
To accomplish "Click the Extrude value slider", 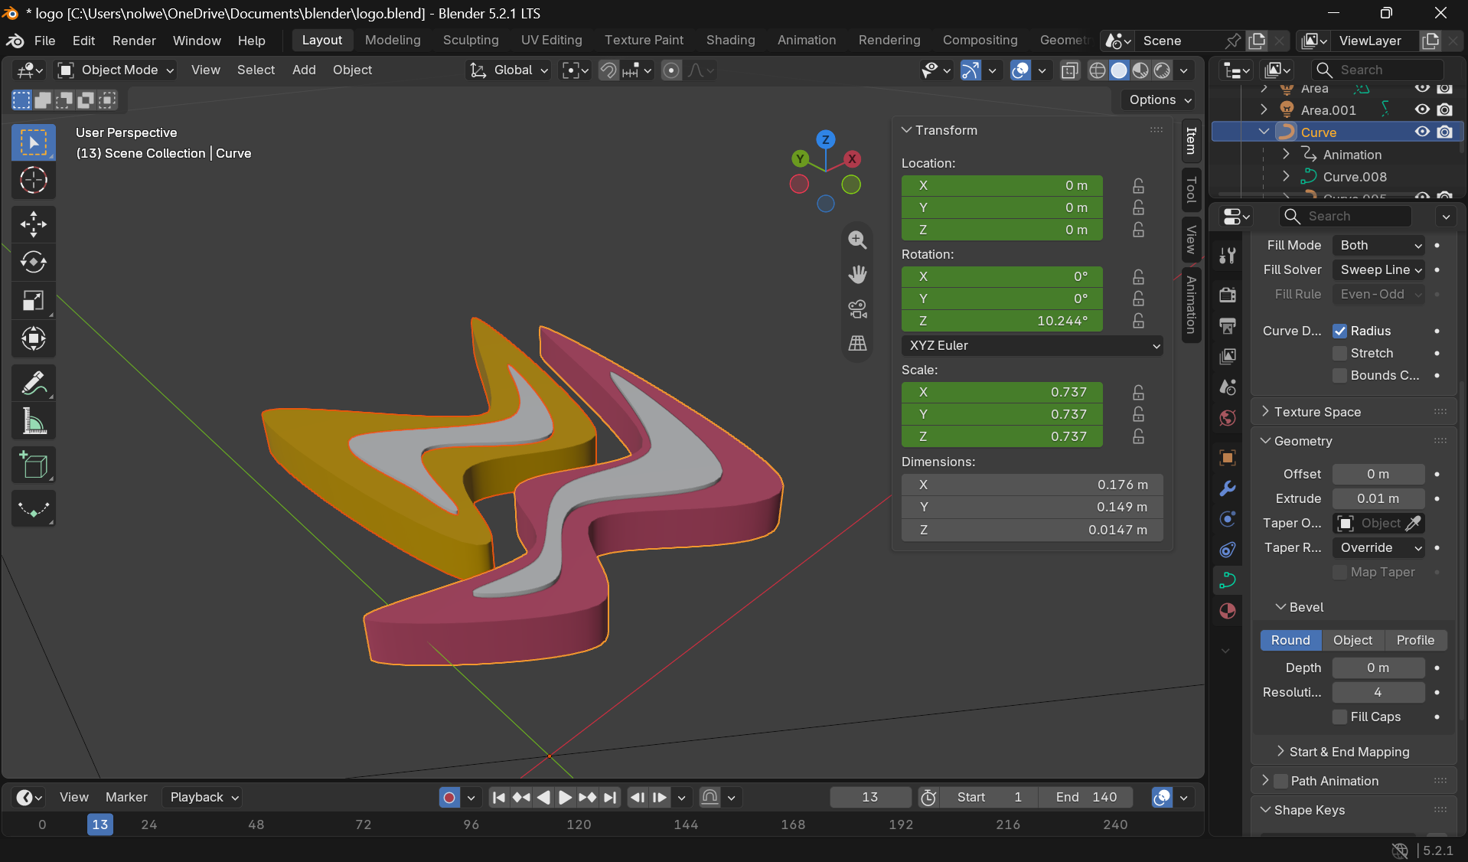I will (x=1378, y=498).
